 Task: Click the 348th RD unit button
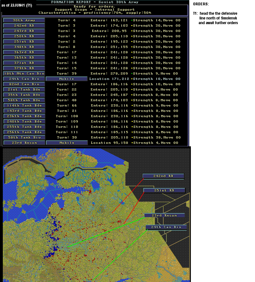pos(24,47)
